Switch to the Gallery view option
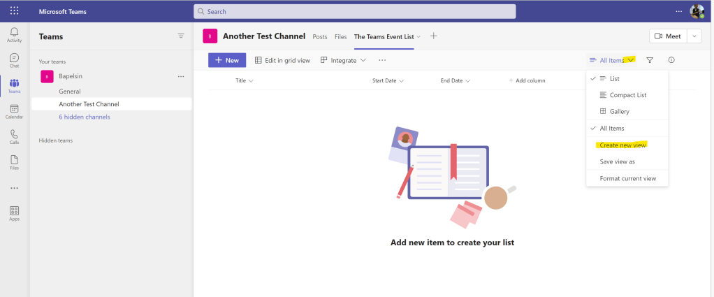Image resolution: width=714 pixels, height=297 pixels. [x=619, y=112]
